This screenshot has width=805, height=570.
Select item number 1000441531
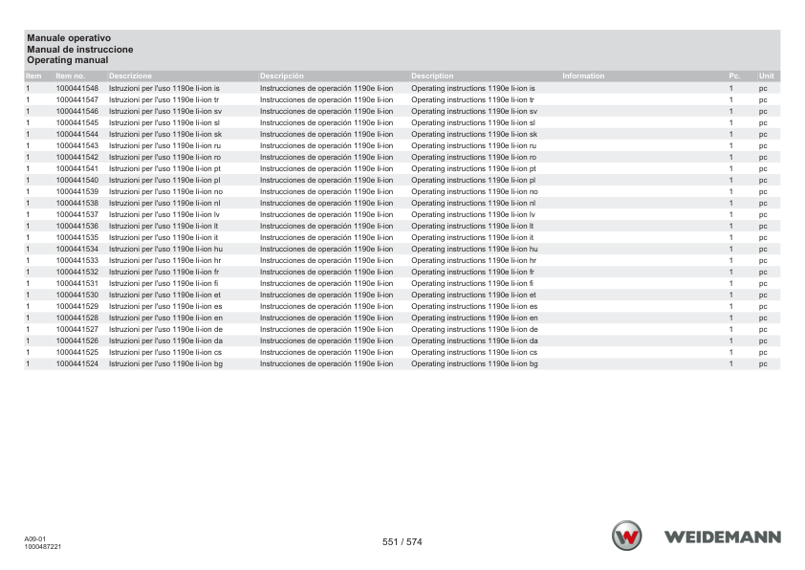pos(77,283)
